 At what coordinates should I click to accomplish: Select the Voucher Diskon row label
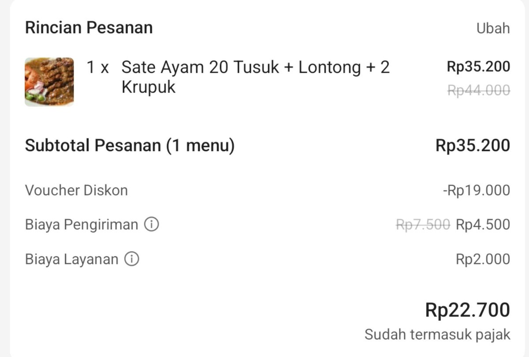tap(76, 190)
